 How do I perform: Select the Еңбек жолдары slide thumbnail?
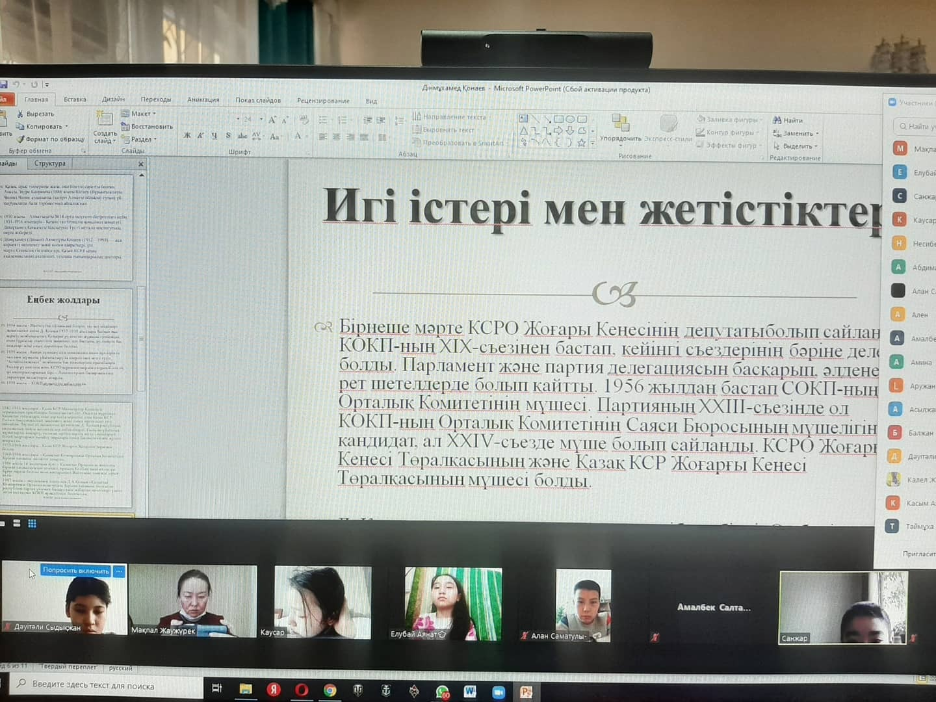[65, 341]
